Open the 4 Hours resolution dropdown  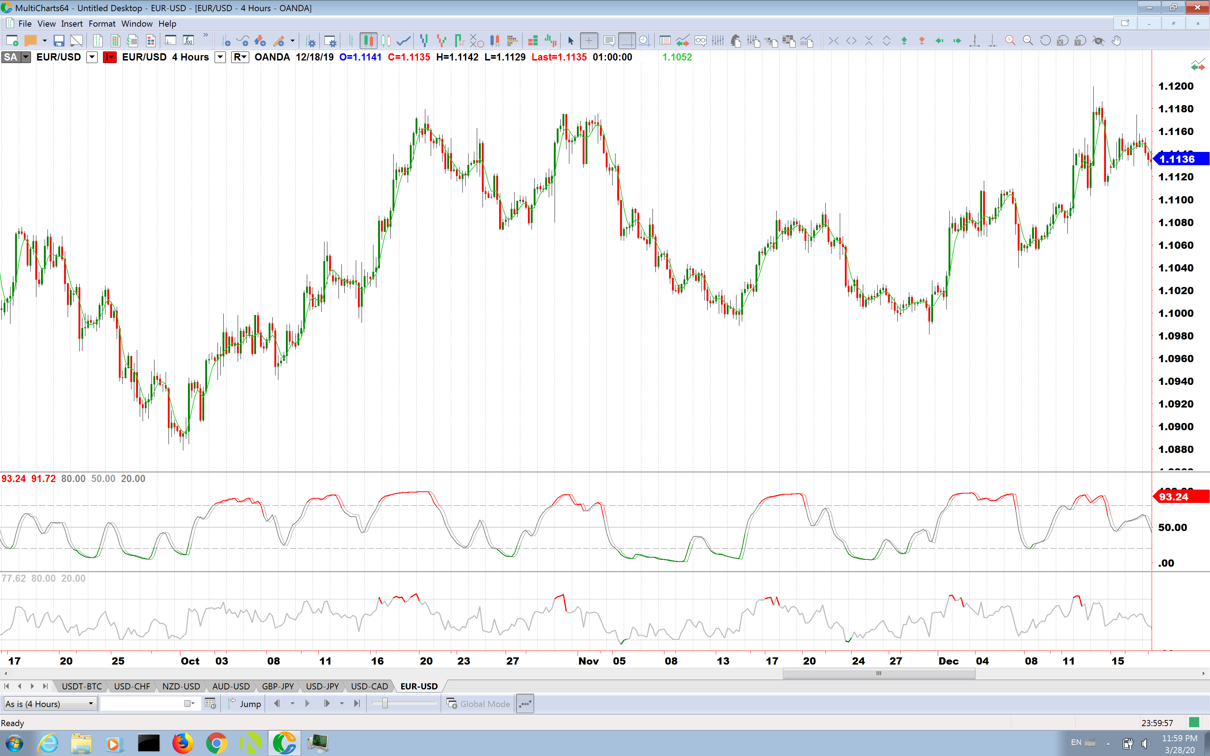pos(220,57)
